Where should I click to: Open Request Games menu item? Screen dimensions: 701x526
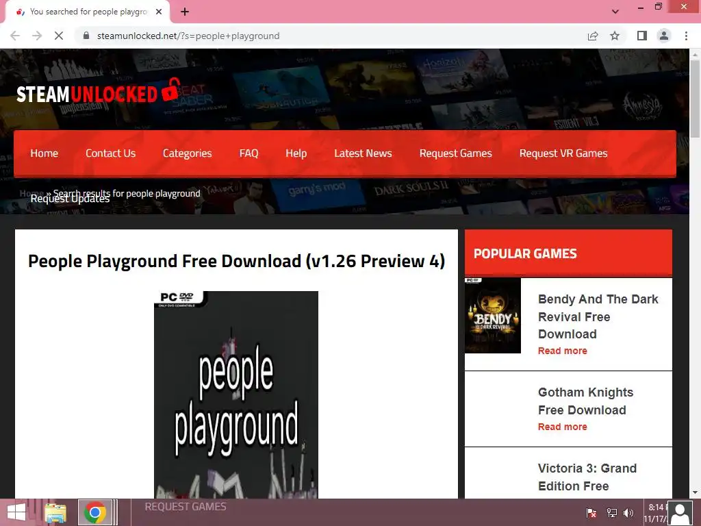tap(455, 153)
